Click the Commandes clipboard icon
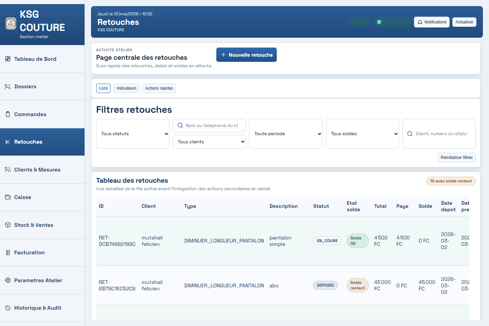The height and width of the screenshot is (326, 489). 8,114
